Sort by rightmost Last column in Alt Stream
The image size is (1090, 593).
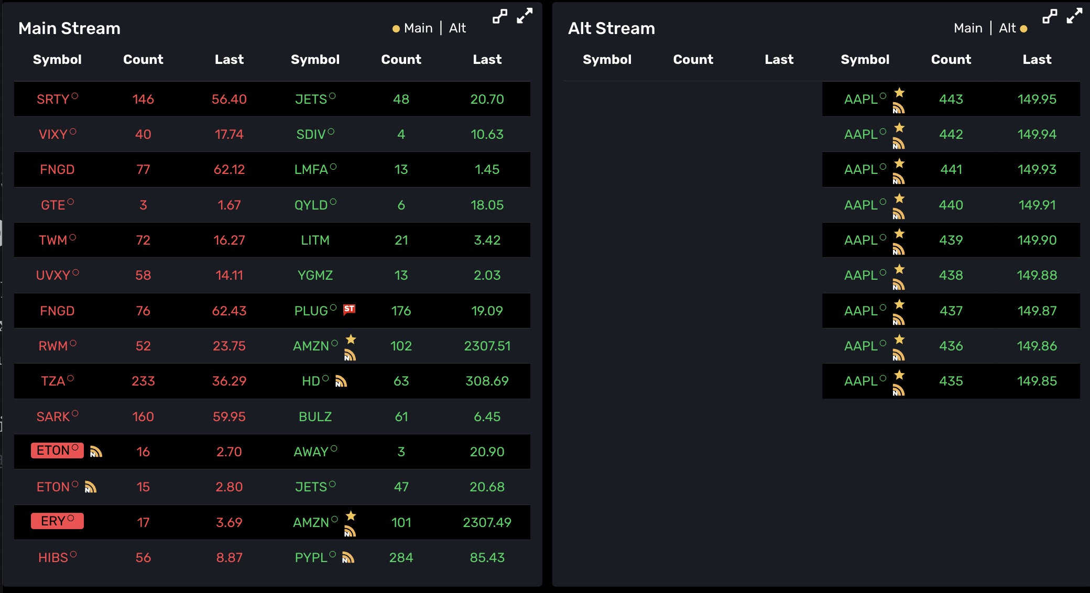pos(1037,60)
